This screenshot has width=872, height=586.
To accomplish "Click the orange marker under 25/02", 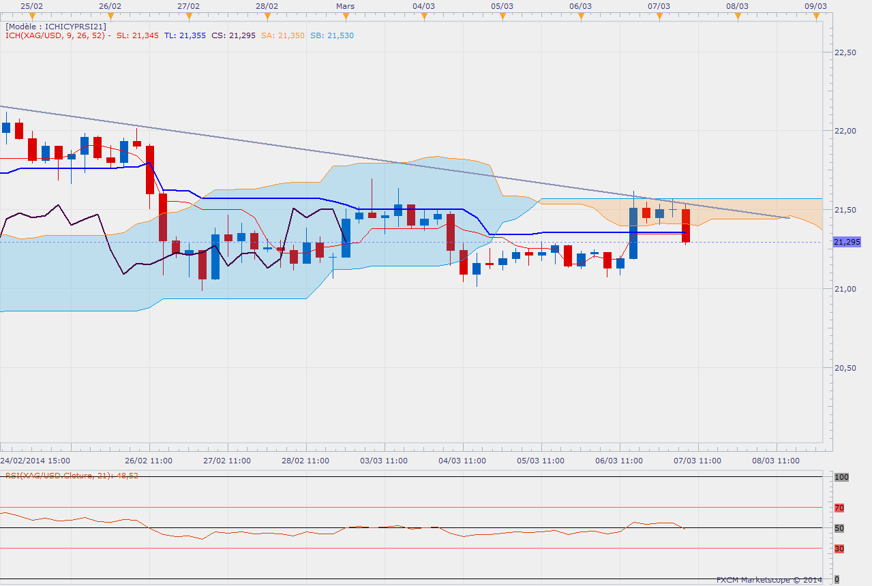I will point(31,16).
